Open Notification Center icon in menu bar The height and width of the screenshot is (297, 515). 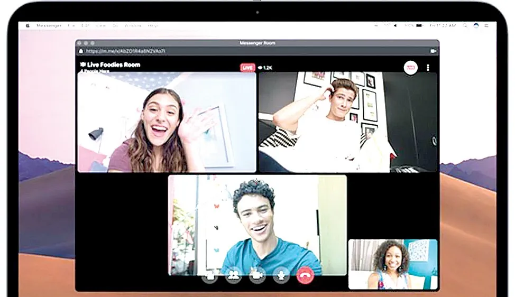(487, 25)
